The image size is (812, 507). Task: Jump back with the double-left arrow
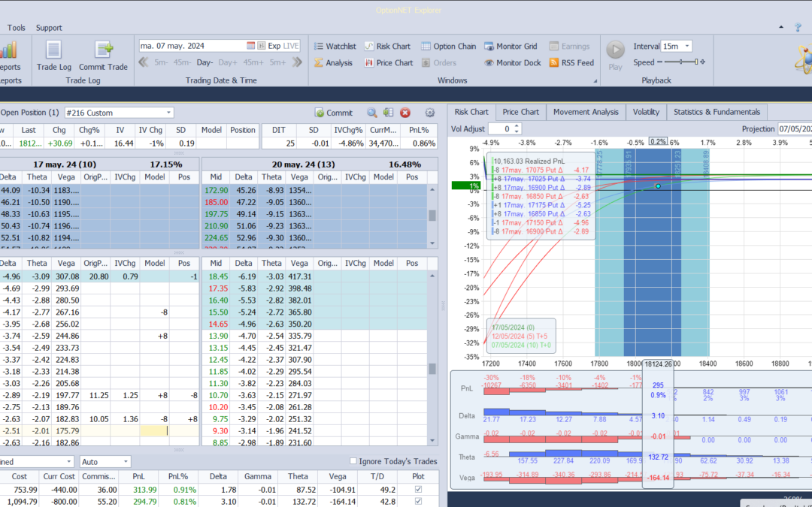click(144, 62)
